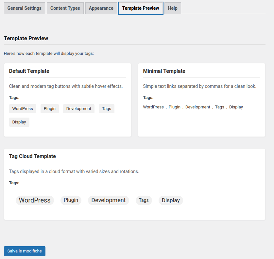
Task: Click the WordPress tag in Default Template
Action: pyautogui.click(x=23, y=109)
